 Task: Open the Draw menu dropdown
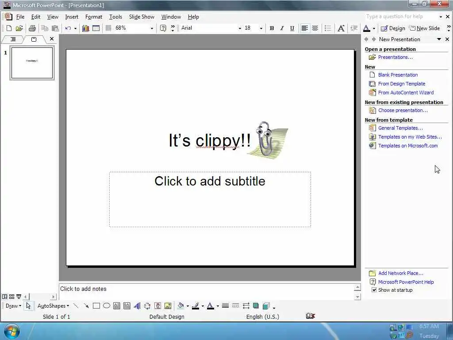click(13, 305)
